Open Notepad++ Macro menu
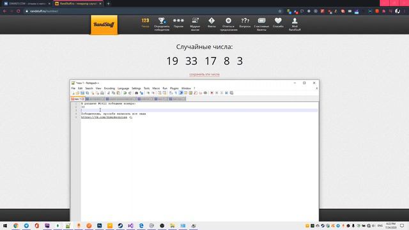This screenshot has width=409, height=230. (156, 88)
